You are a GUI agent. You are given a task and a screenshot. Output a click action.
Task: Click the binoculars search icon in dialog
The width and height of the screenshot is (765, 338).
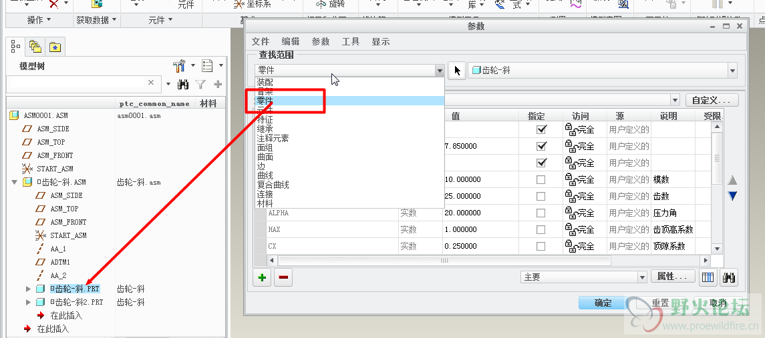730,277
